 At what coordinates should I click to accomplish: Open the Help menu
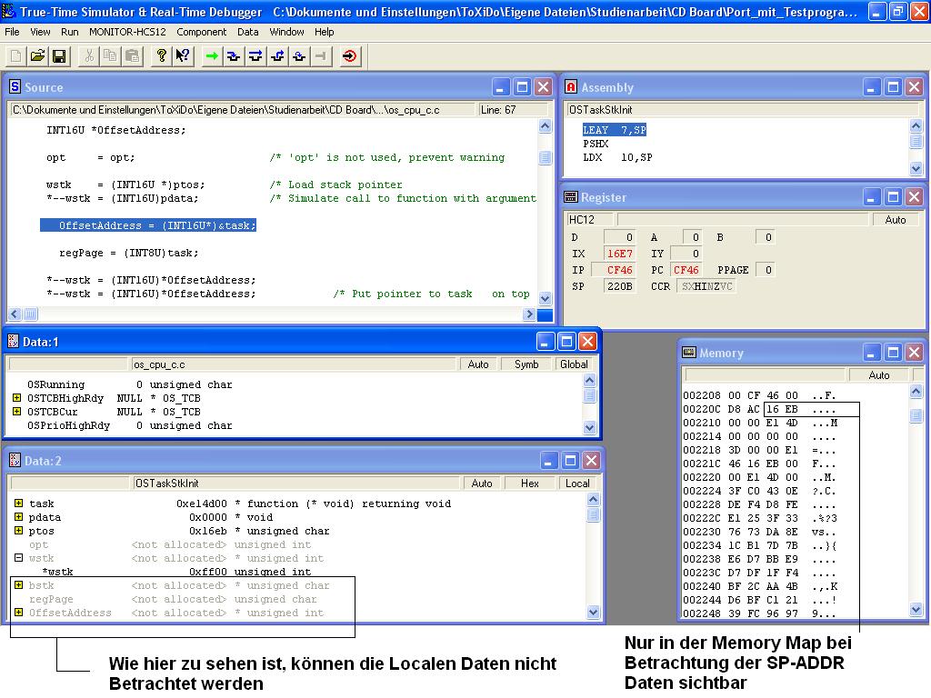click(x=325, y=32)
